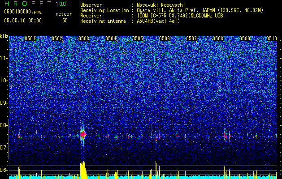Click the 1.1 kHz axis label
The width and height of the screenshot is (282, 179).
pyautogui.click(x=4, y=58)
